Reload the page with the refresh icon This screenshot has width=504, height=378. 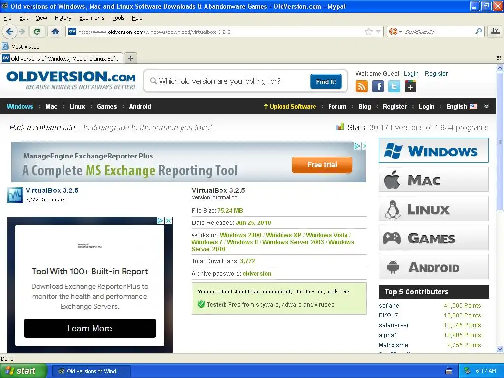tap(37, 31)
